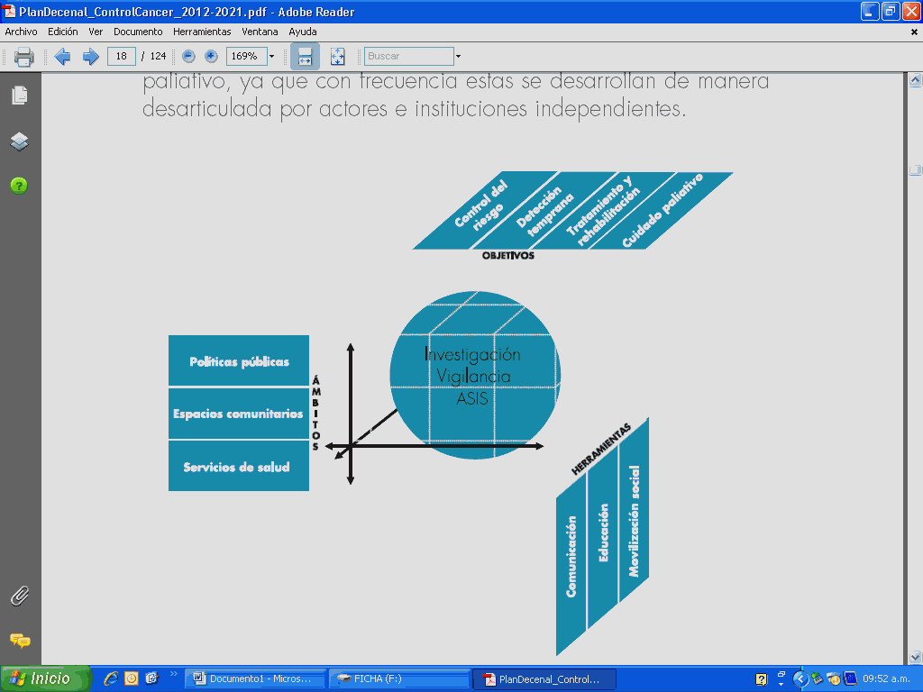Open the Layers panel in sidebar

click(19, 141)
